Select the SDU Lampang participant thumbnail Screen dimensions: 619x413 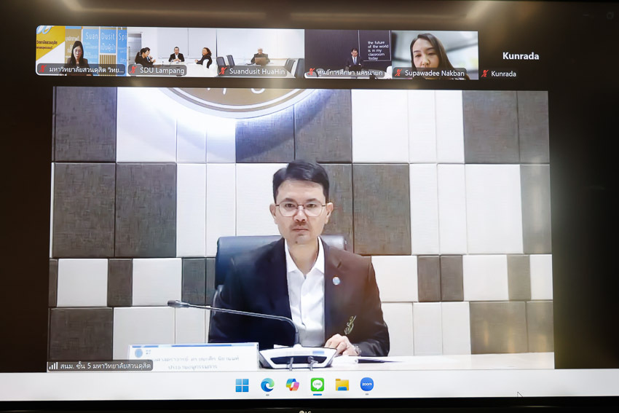pos(172,52)
